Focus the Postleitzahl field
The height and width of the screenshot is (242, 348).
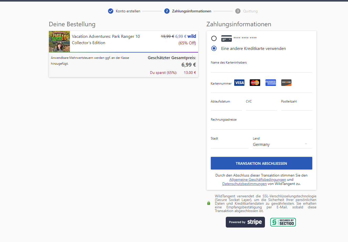pyautogui.click(x=297, y=107)
